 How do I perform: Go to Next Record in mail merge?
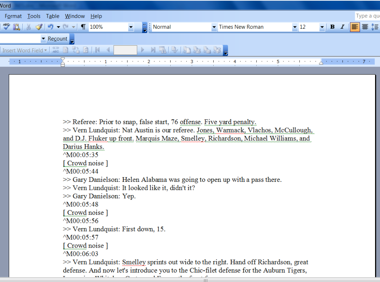coord(143,50)
